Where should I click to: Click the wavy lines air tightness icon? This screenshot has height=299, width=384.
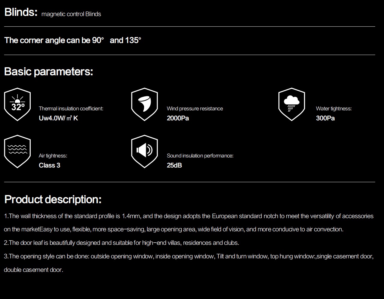coord(17,152)
